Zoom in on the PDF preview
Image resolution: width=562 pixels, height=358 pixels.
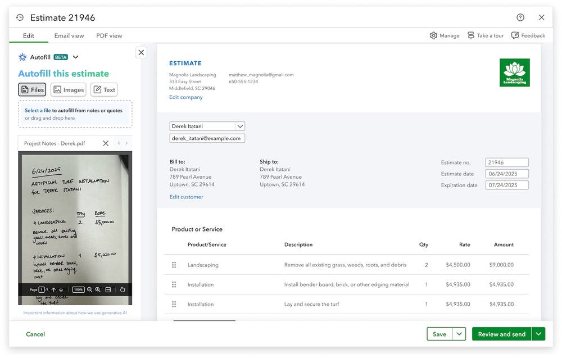tap(97, 289)
